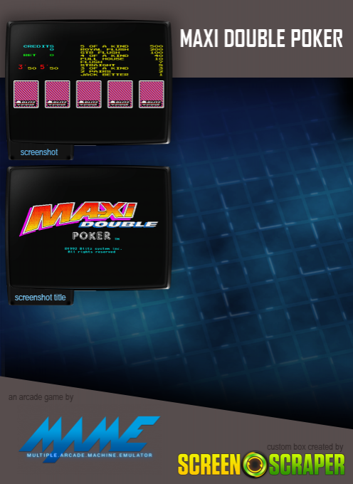Click the '5 OF A KIND' payout row
Viewport: 353px width, 484px height.
click(122, 46)
